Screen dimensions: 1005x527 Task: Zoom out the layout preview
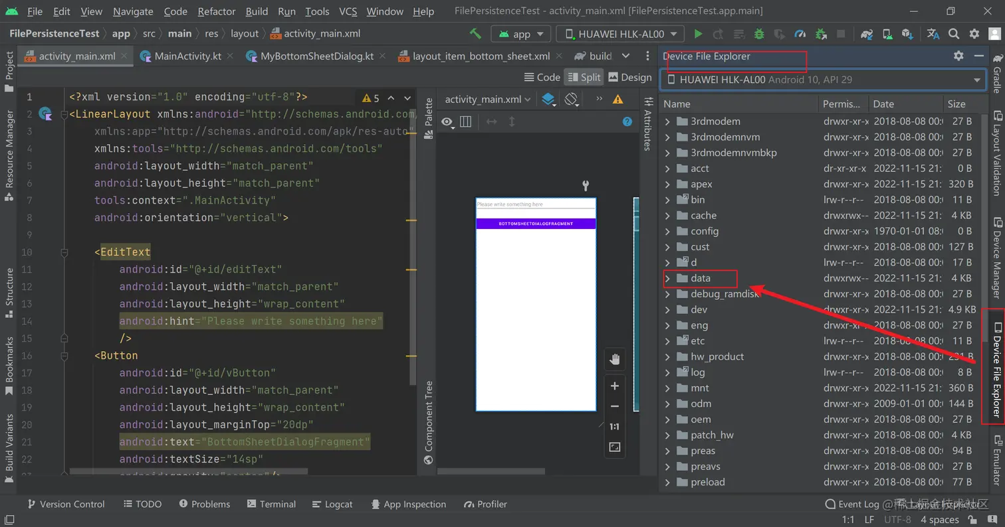(615, 406)
